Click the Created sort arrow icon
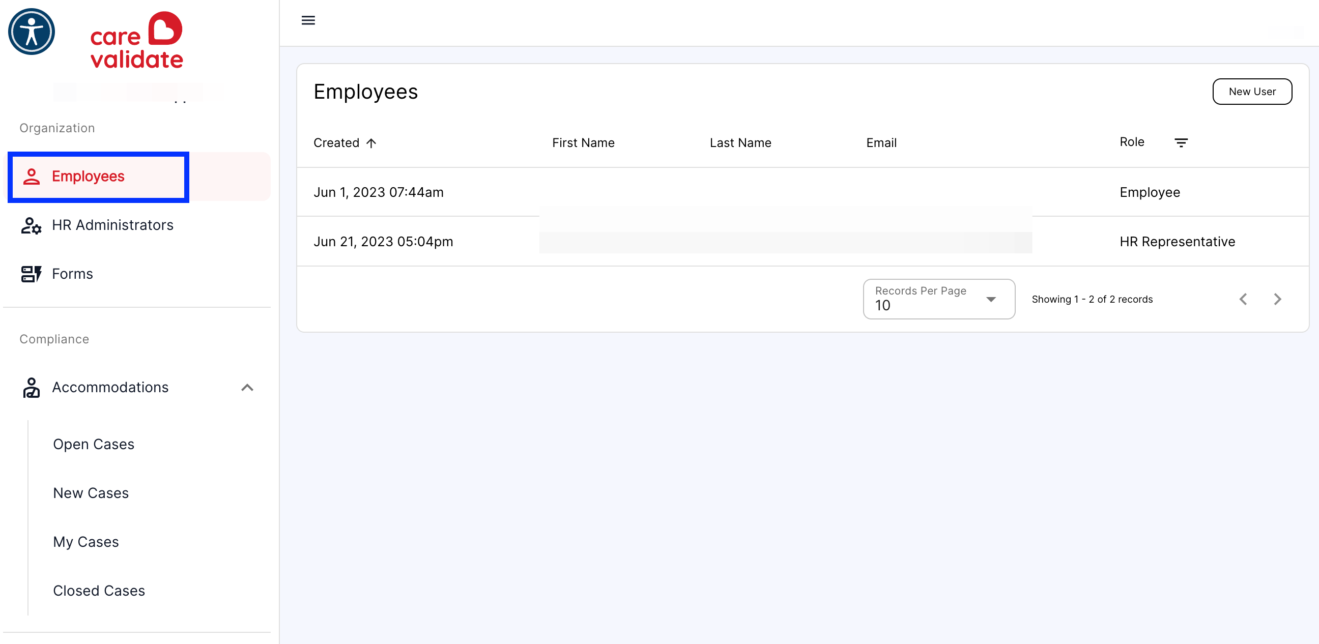1319x644 pixels. pos(371,143)
